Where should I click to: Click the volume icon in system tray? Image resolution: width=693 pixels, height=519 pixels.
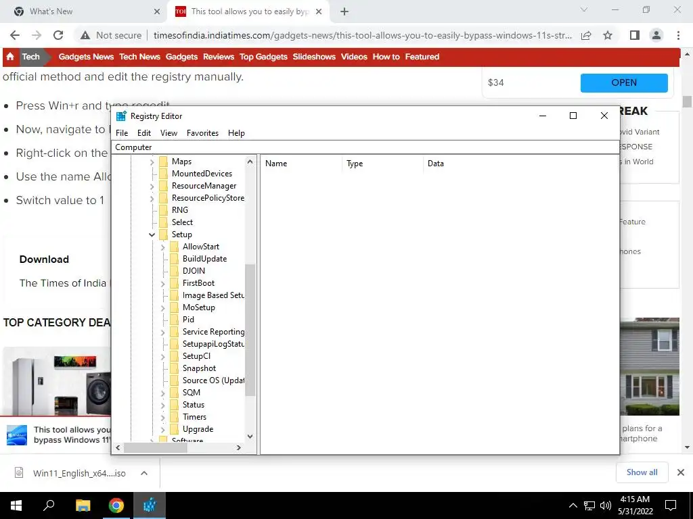[606, 505]
